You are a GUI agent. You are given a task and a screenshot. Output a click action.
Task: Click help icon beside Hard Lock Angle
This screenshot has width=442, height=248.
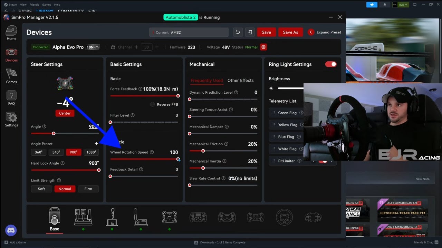63,163
